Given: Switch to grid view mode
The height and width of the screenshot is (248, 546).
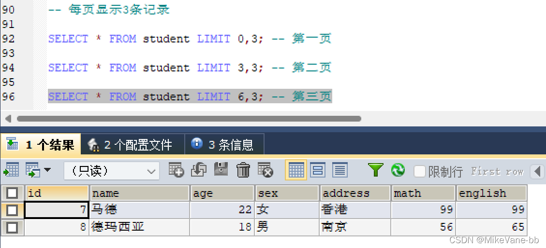Looking at the screenshot, I should [295, 170].
